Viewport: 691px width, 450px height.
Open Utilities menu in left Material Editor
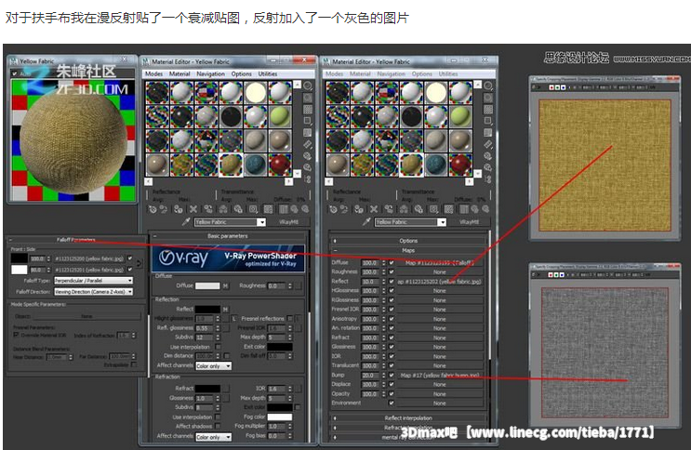[x=268, y=73]
